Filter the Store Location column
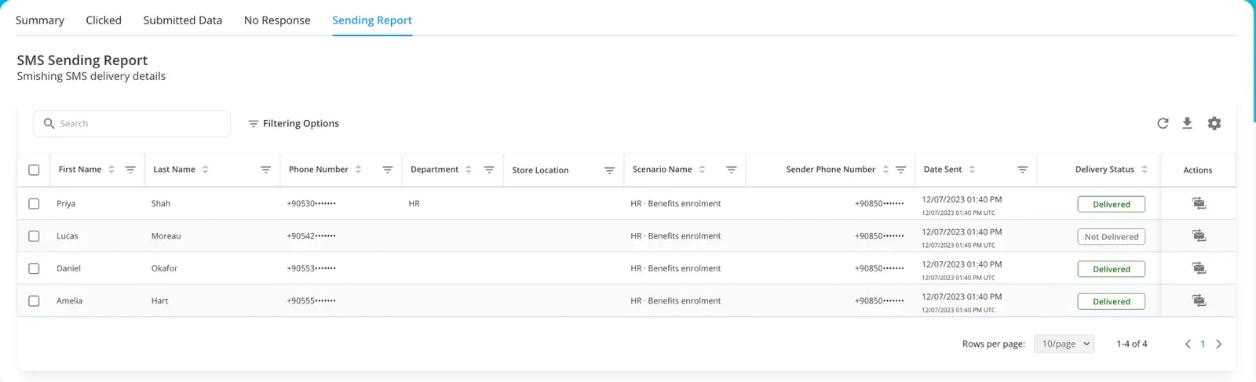This screenshot has width=1256, height=382. pyautogui.click(x=609, y=170)
